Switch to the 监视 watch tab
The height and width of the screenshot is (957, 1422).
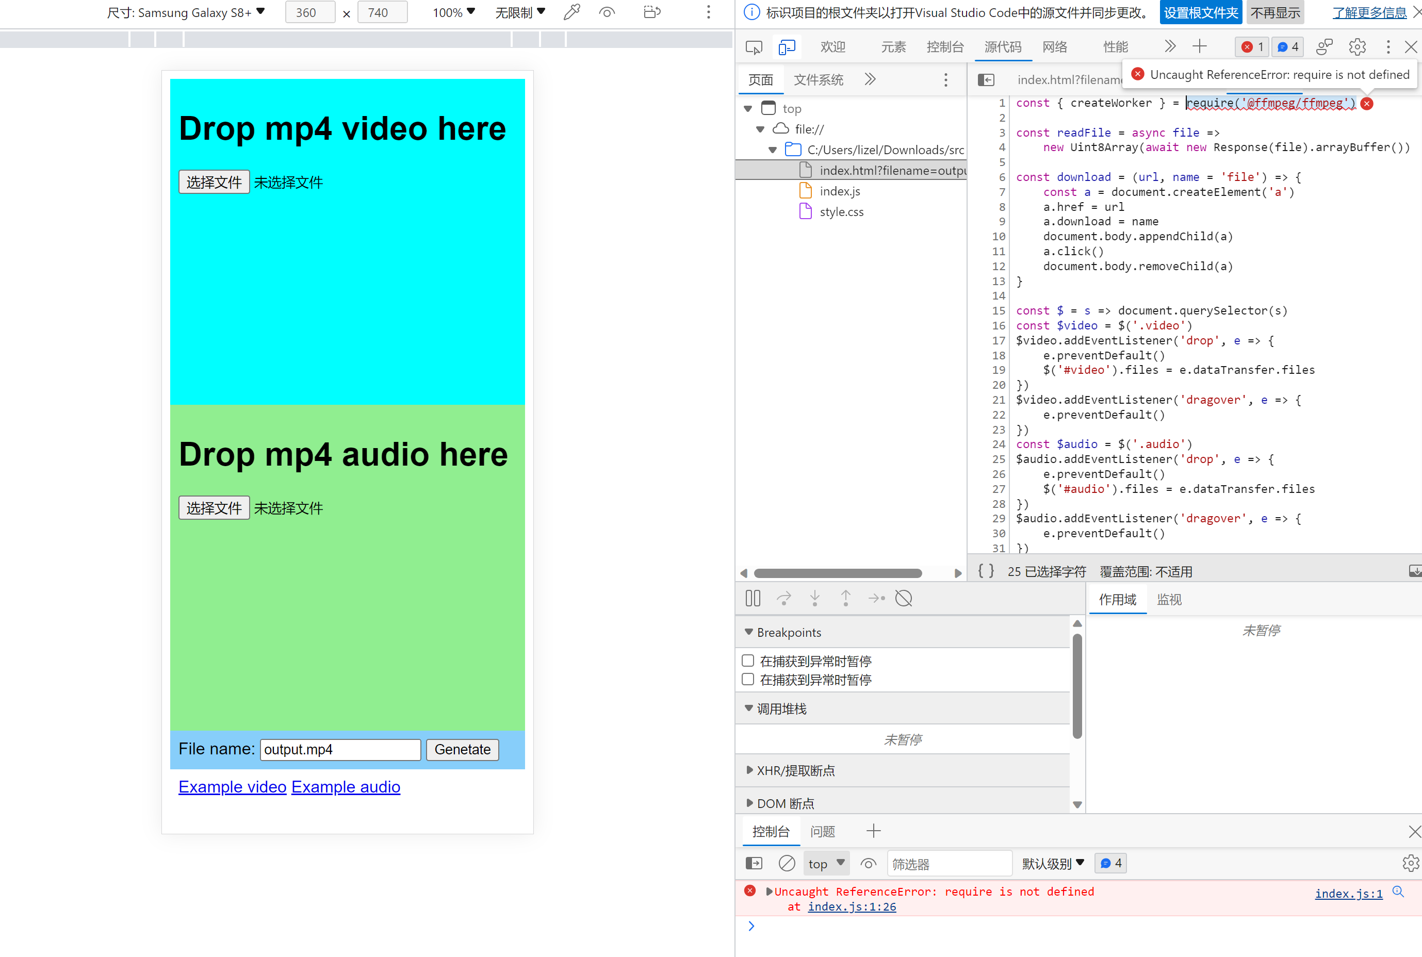point(1169,599)
